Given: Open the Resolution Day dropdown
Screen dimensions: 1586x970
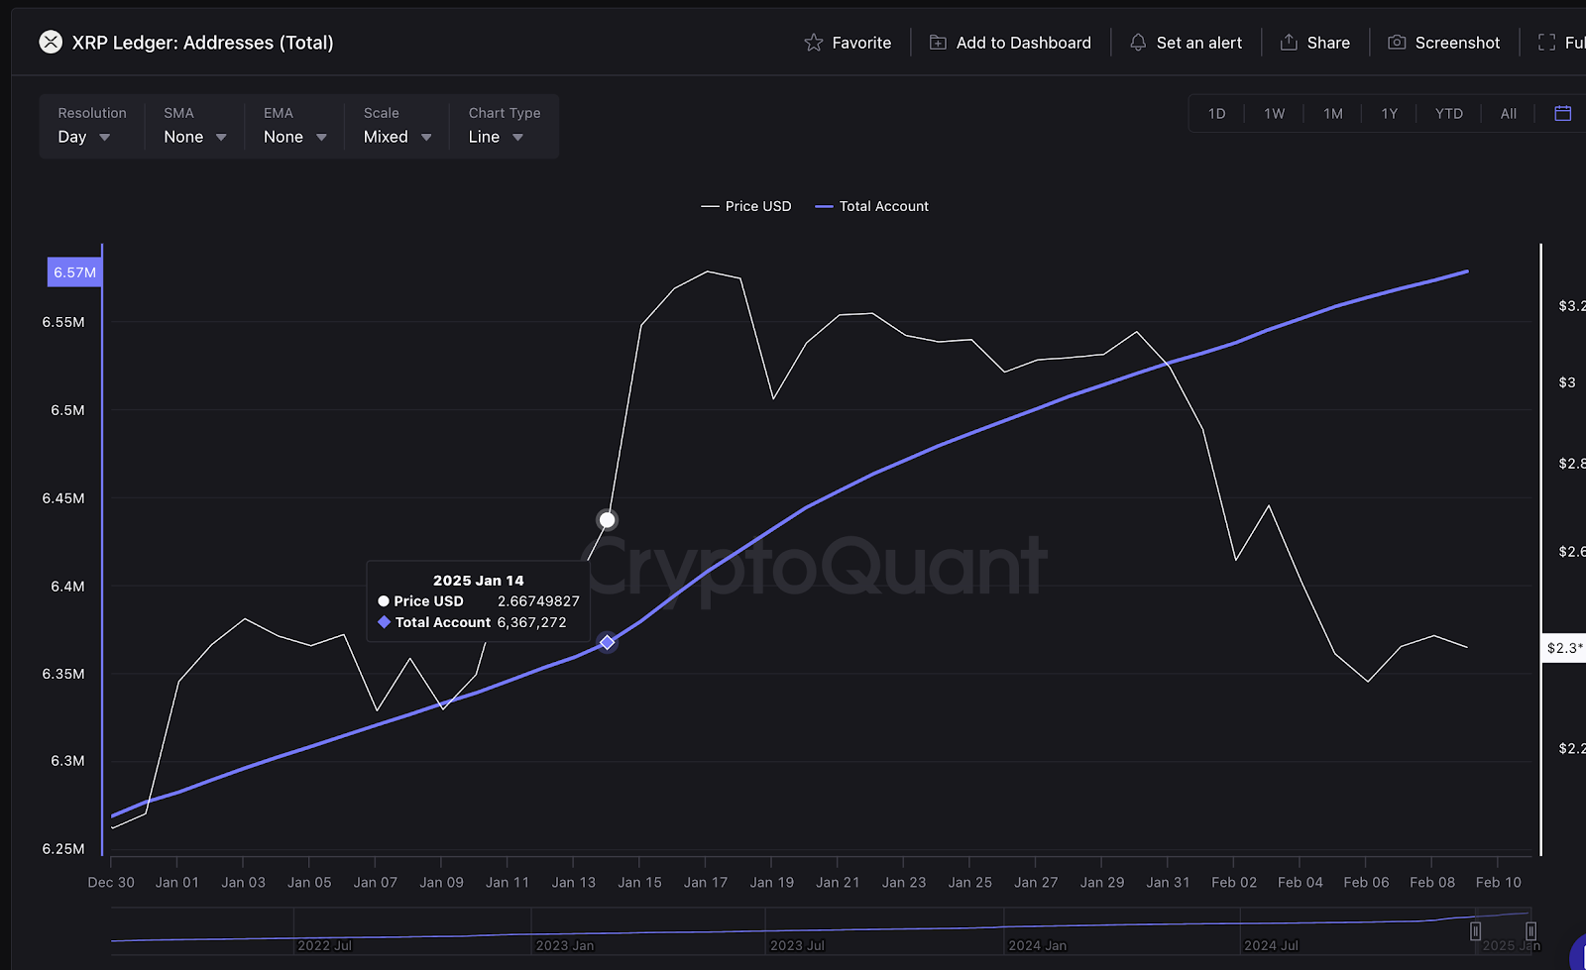Looking at the screenshot, I should click(85, 137).
